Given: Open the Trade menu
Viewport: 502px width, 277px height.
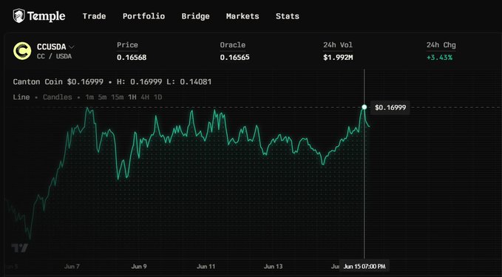Looking at the screenshot, I should coord(94,16).
